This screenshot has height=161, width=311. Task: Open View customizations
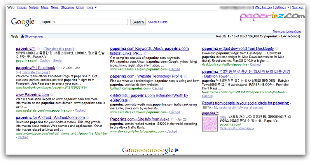point(287,31)
